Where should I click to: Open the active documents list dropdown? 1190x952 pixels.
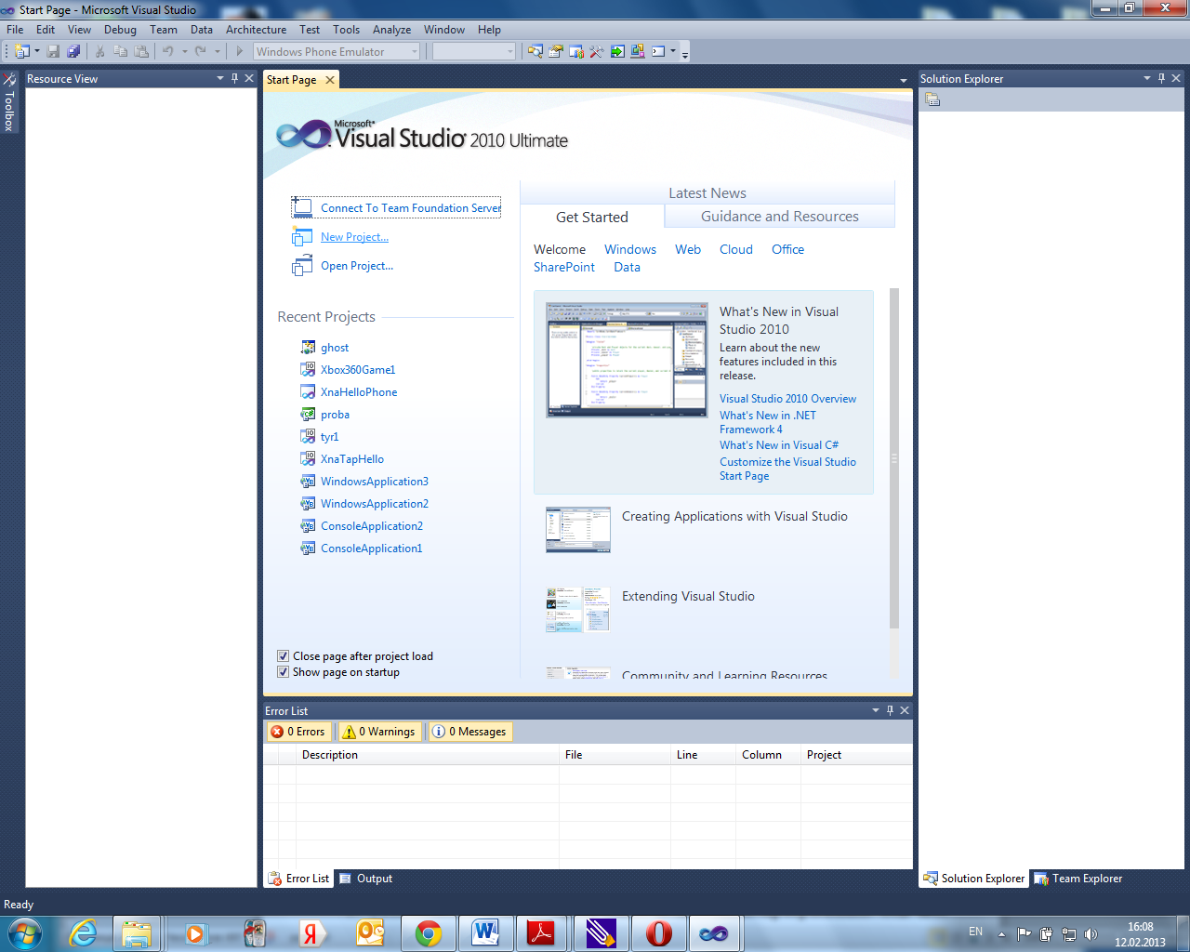pos(904,81)
